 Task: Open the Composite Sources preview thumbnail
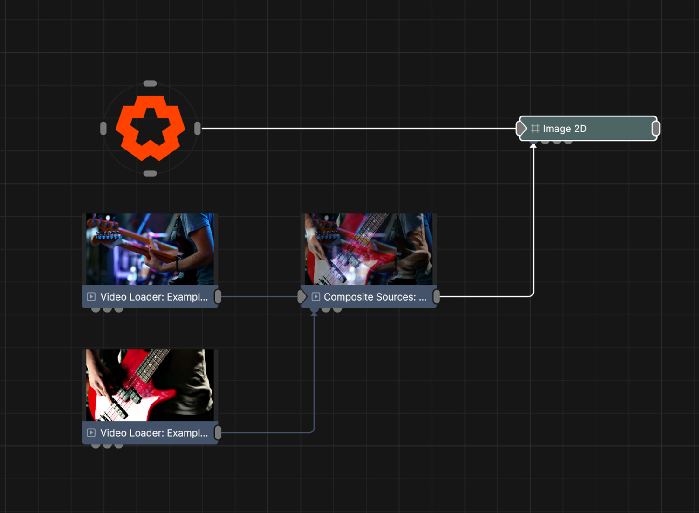tap(368, 249)
